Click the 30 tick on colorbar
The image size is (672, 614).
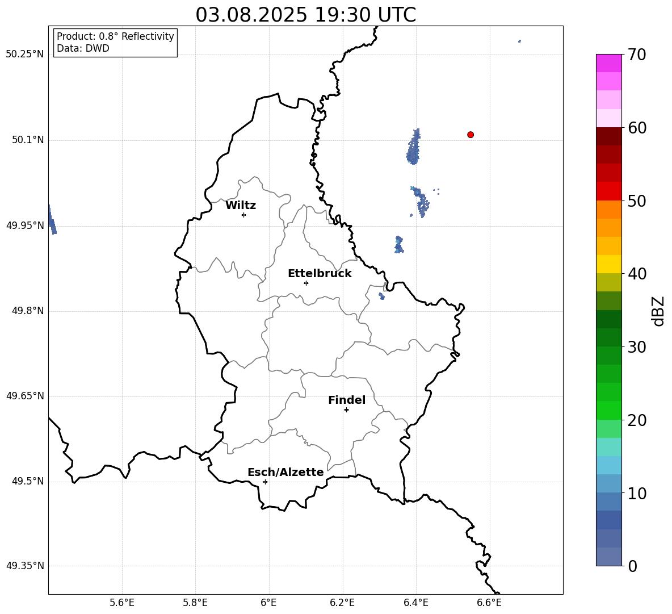(x=637, y=347)
